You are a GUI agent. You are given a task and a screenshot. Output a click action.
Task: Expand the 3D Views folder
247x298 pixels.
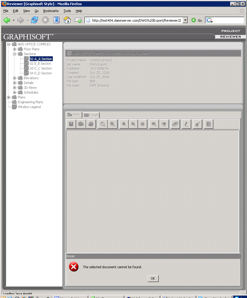[14, 88]
